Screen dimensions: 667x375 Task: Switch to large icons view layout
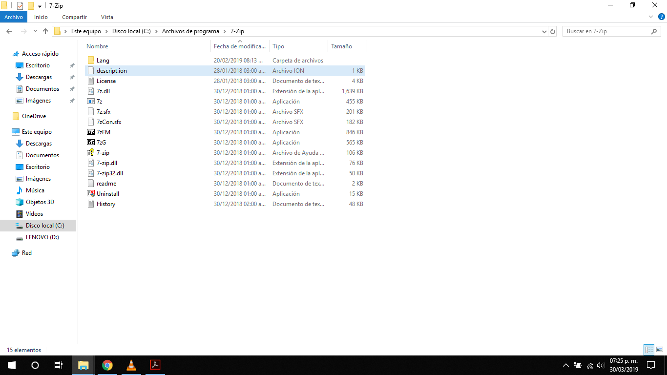click(659, 350)
